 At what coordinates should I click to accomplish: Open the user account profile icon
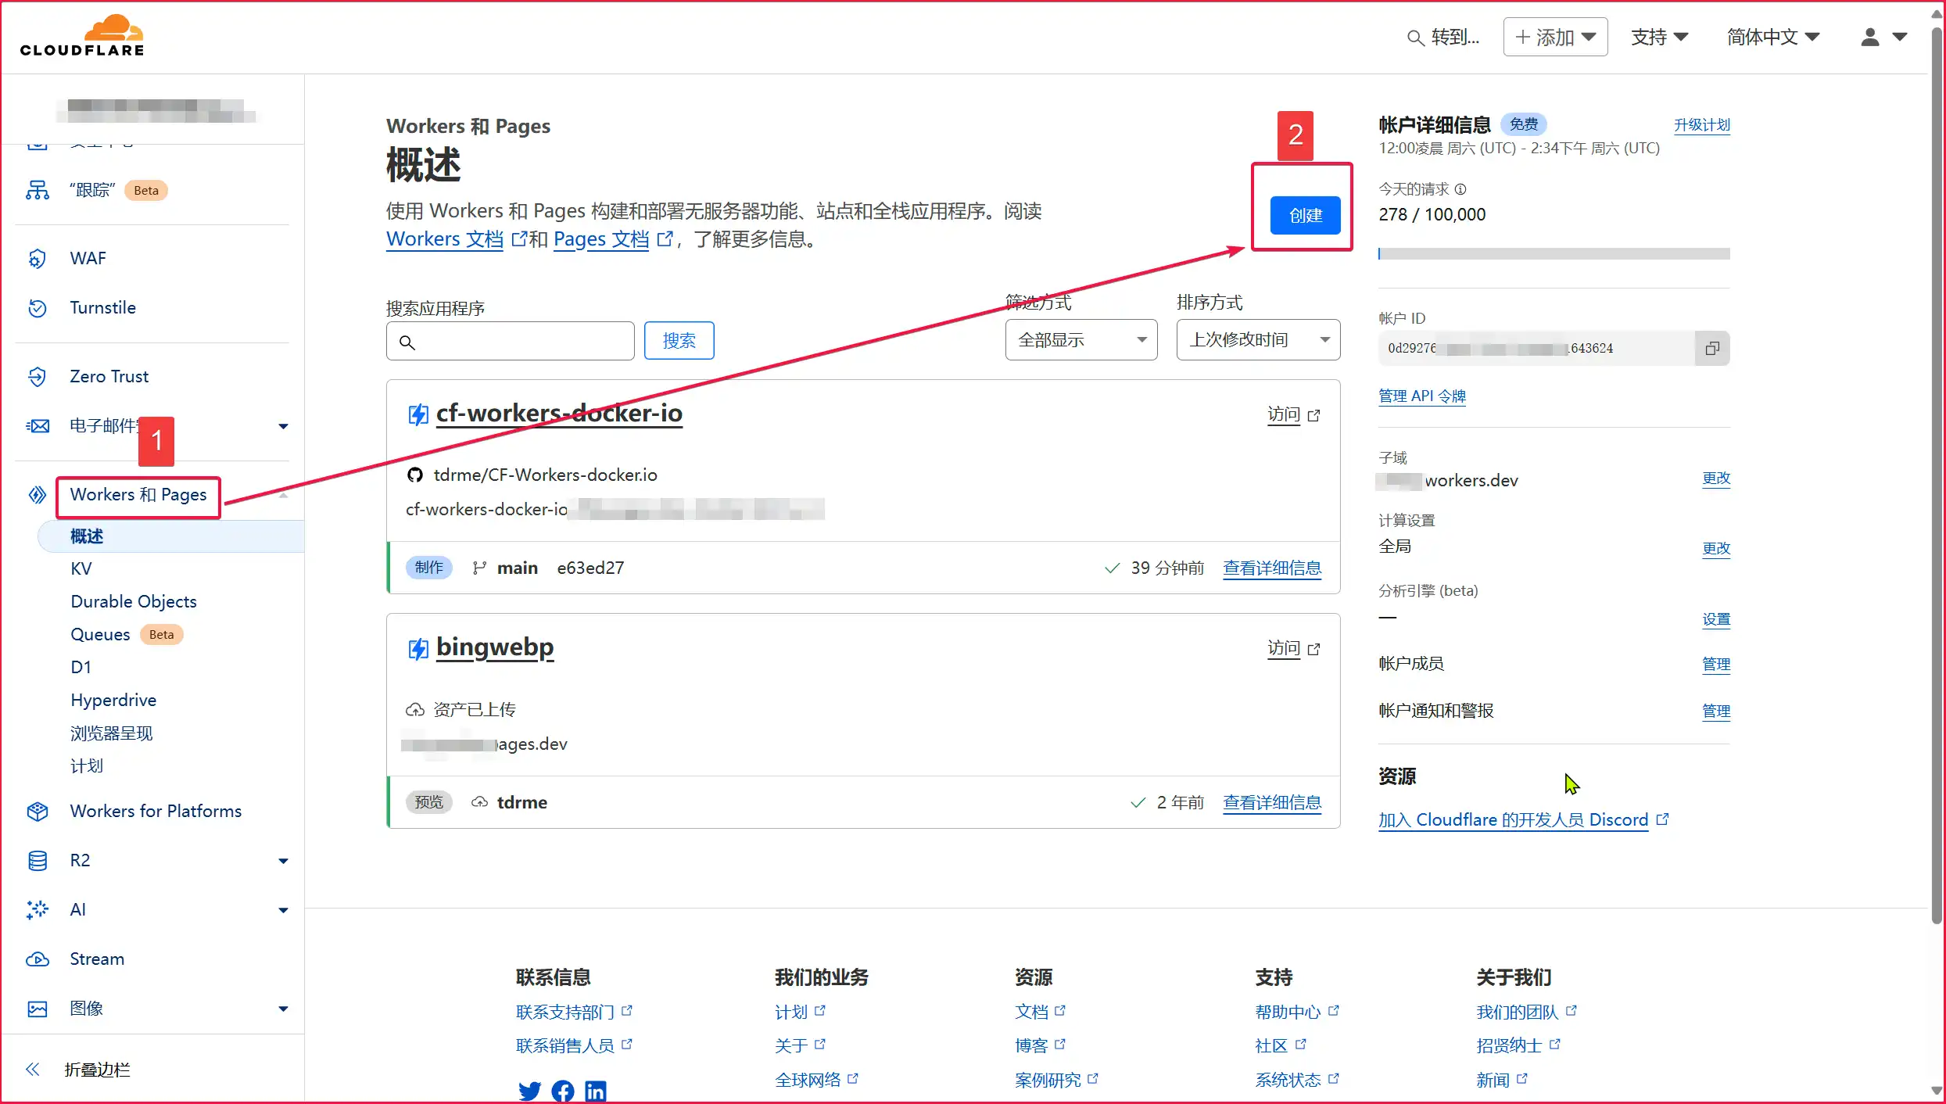pos(1870,37)
